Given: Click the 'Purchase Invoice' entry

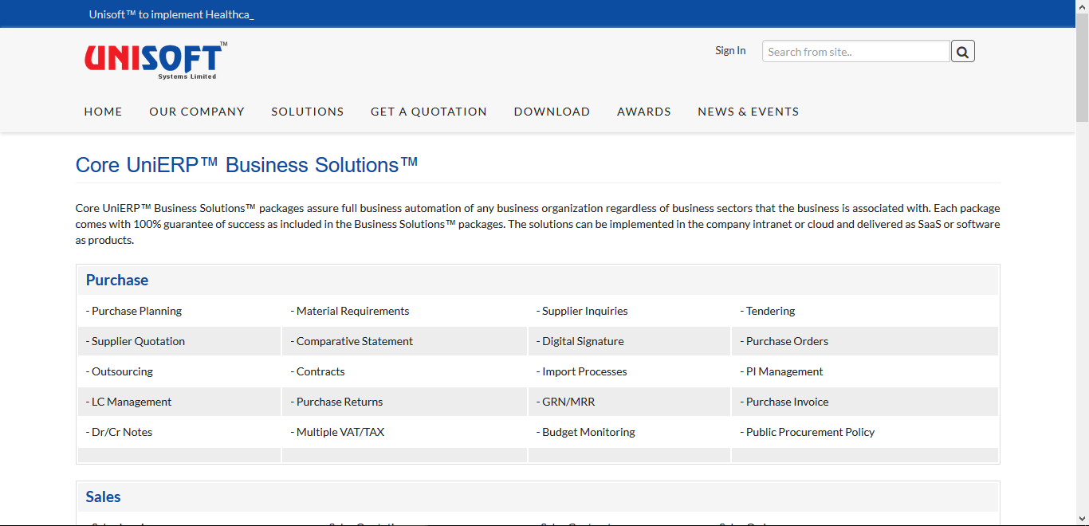Looking at the screenshot, I should click(x=784, y=402).
